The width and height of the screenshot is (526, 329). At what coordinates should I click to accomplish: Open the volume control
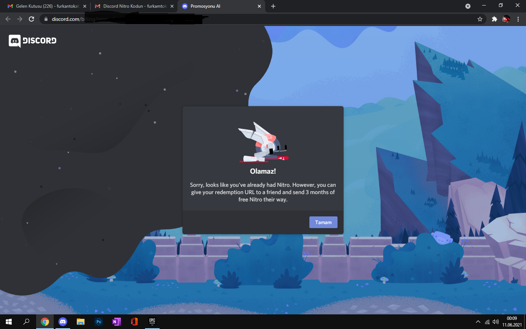pos(496,322)
